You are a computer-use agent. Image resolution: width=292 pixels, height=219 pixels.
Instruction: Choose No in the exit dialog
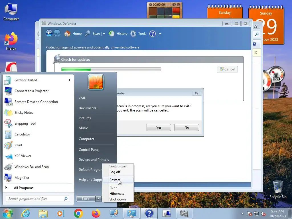(x=186, y=127)
